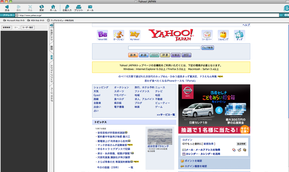This screenshot has height=172, width=289.
Task: Select the 動画 search tab
Action: (x=144, y=55)
